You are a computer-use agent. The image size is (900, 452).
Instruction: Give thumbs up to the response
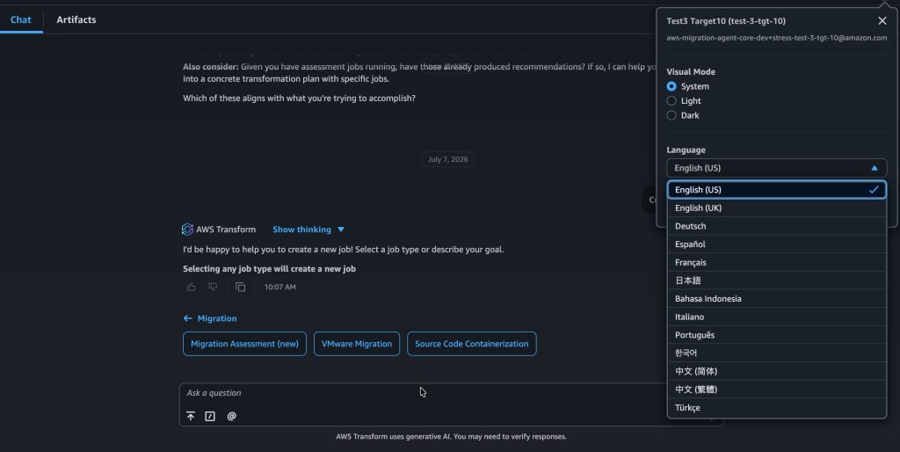click(x=191, y=288)
